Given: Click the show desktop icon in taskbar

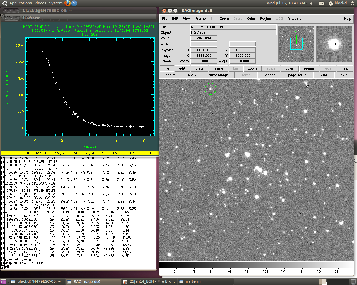Looking at the screenshot, I should [4, 281].
